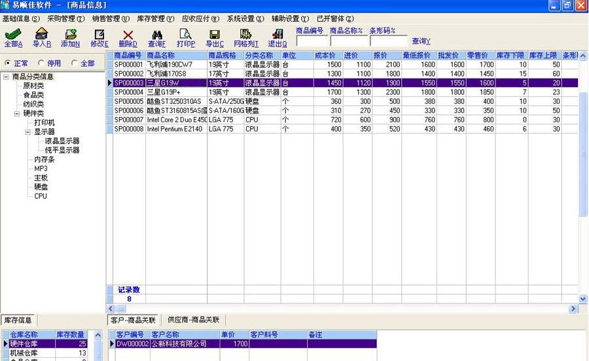Click the 删除D red X icon
This screenshot has height=361, width=589.
(x=128, y=35)
